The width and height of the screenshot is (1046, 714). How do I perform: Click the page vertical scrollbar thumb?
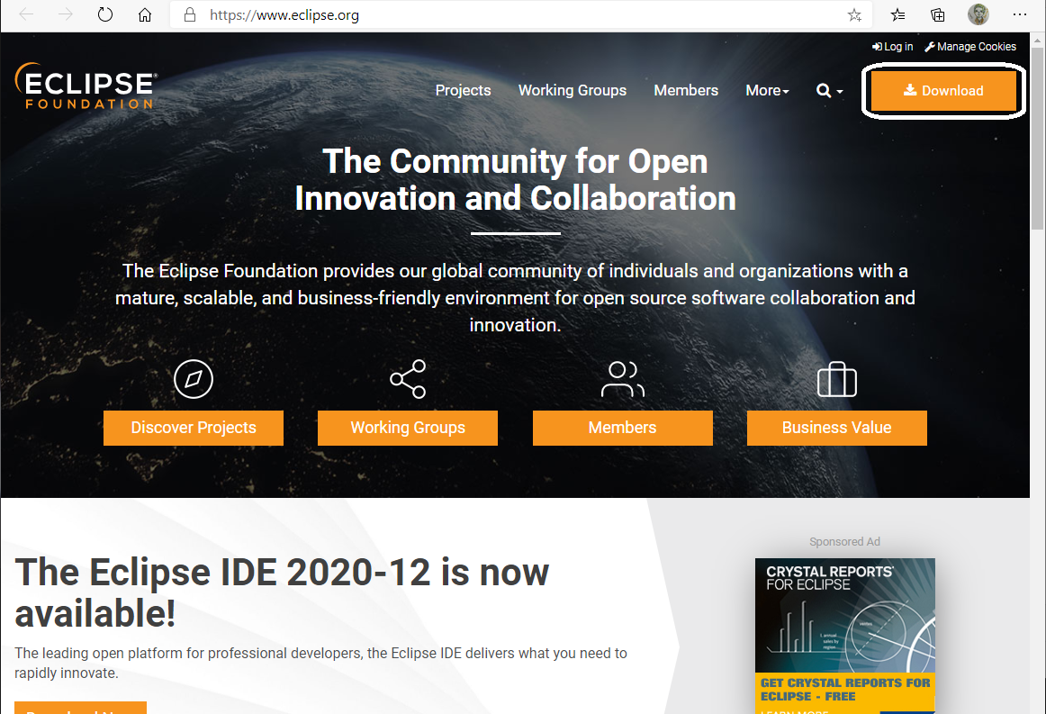(1037, 139)
